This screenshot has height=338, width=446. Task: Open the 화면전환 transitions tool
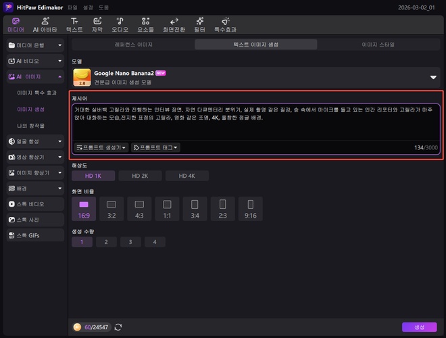(174, 25)
